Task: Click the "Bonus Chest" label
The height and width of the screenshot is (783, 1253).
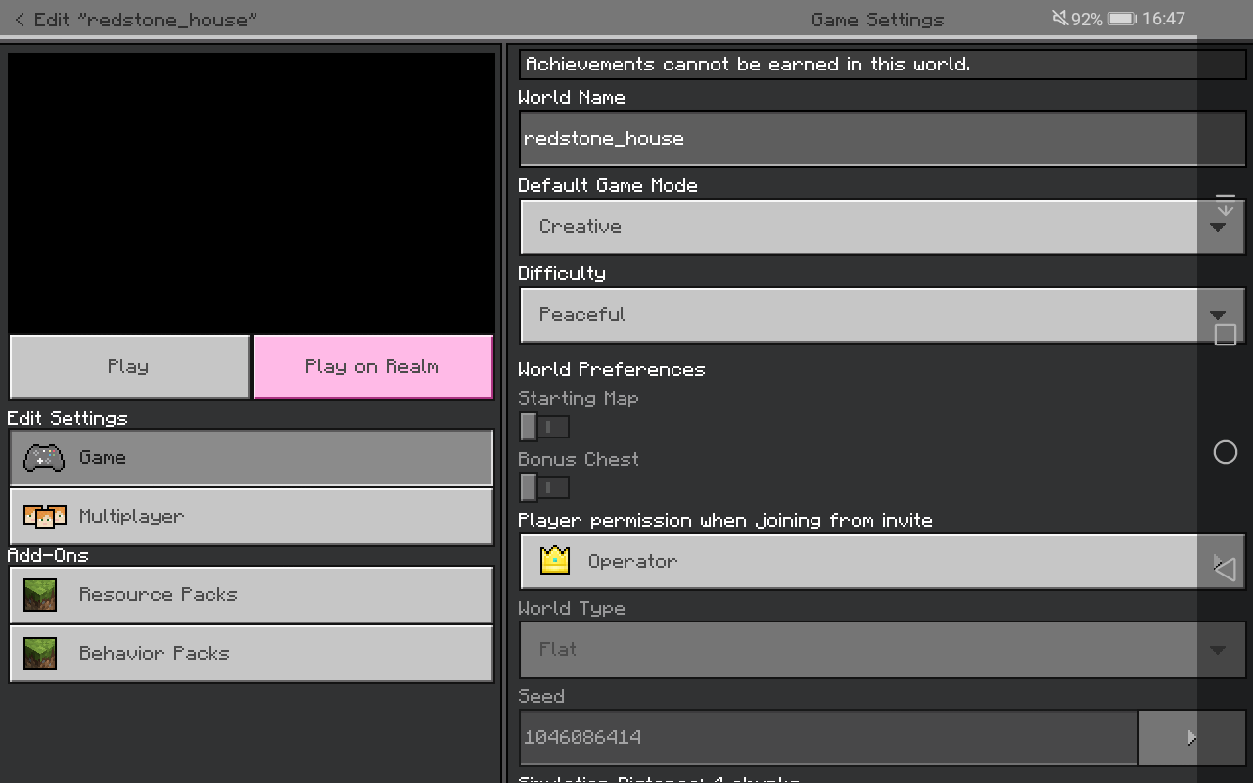Action: coord(579,460)
